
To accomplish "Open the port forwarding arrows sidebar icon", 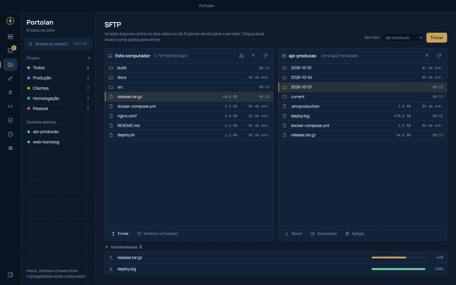I will [10, 92].
